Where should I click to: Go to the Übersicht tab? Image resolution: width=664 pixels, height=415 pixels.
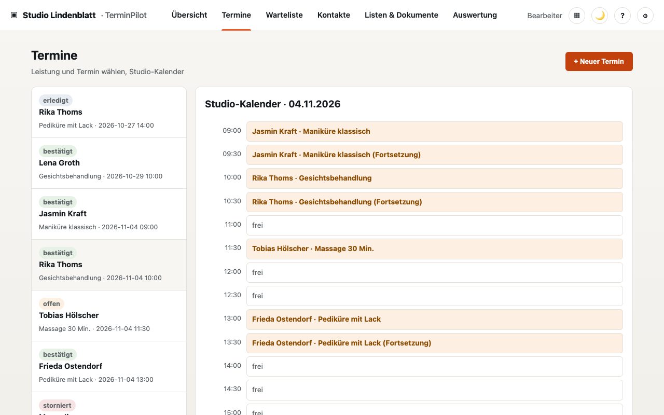[x=189, y=15]
